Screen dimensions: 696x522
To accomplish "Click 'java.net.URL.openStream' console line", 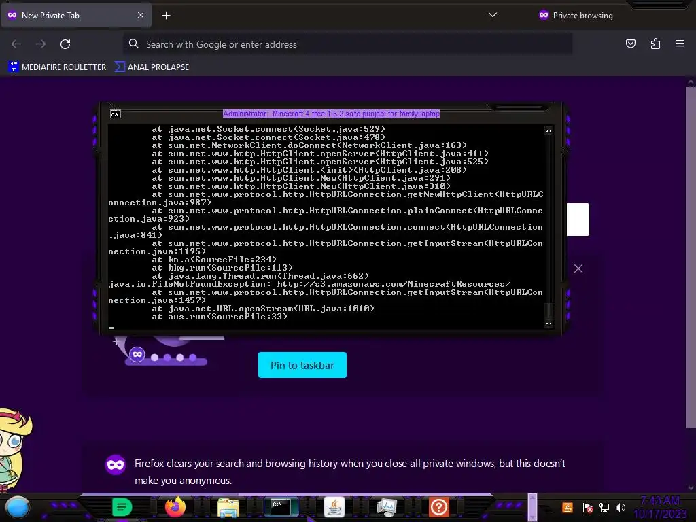I will [x=263, y=309].
